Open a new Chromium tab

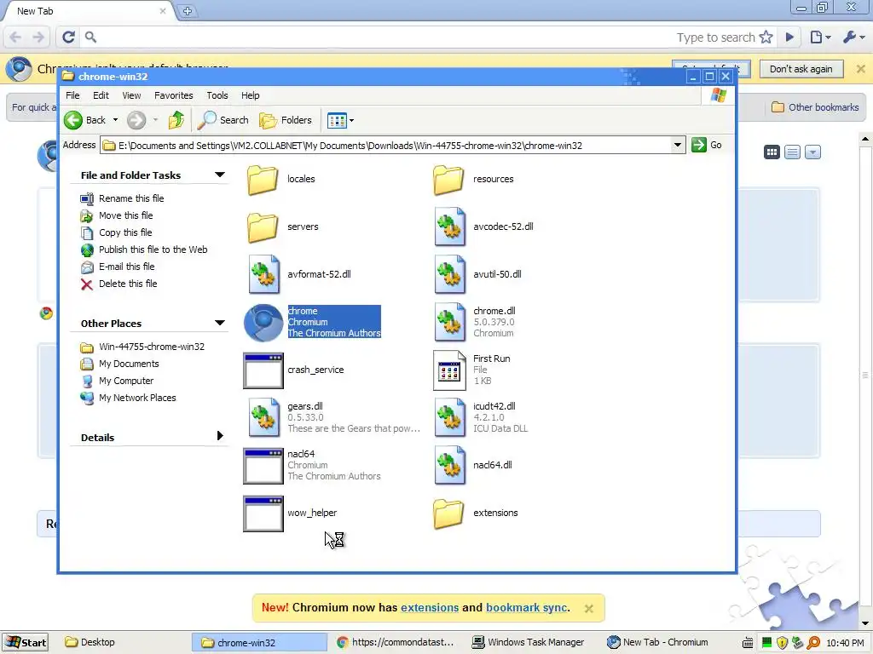click(187, 11)
